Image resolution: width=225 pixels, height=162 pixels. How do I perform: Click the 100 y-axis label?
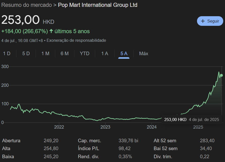pyautogui.click(x=5, y=104)
